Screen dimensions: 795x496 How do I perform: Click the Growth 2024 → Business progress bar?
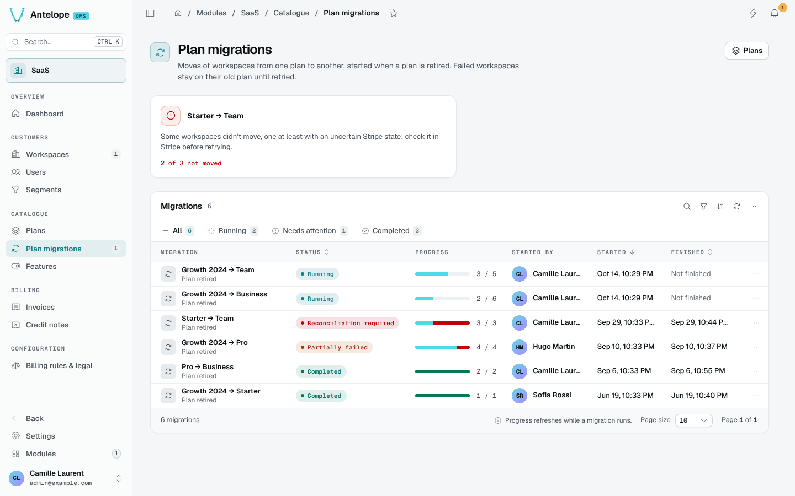[x=442, y=299]
